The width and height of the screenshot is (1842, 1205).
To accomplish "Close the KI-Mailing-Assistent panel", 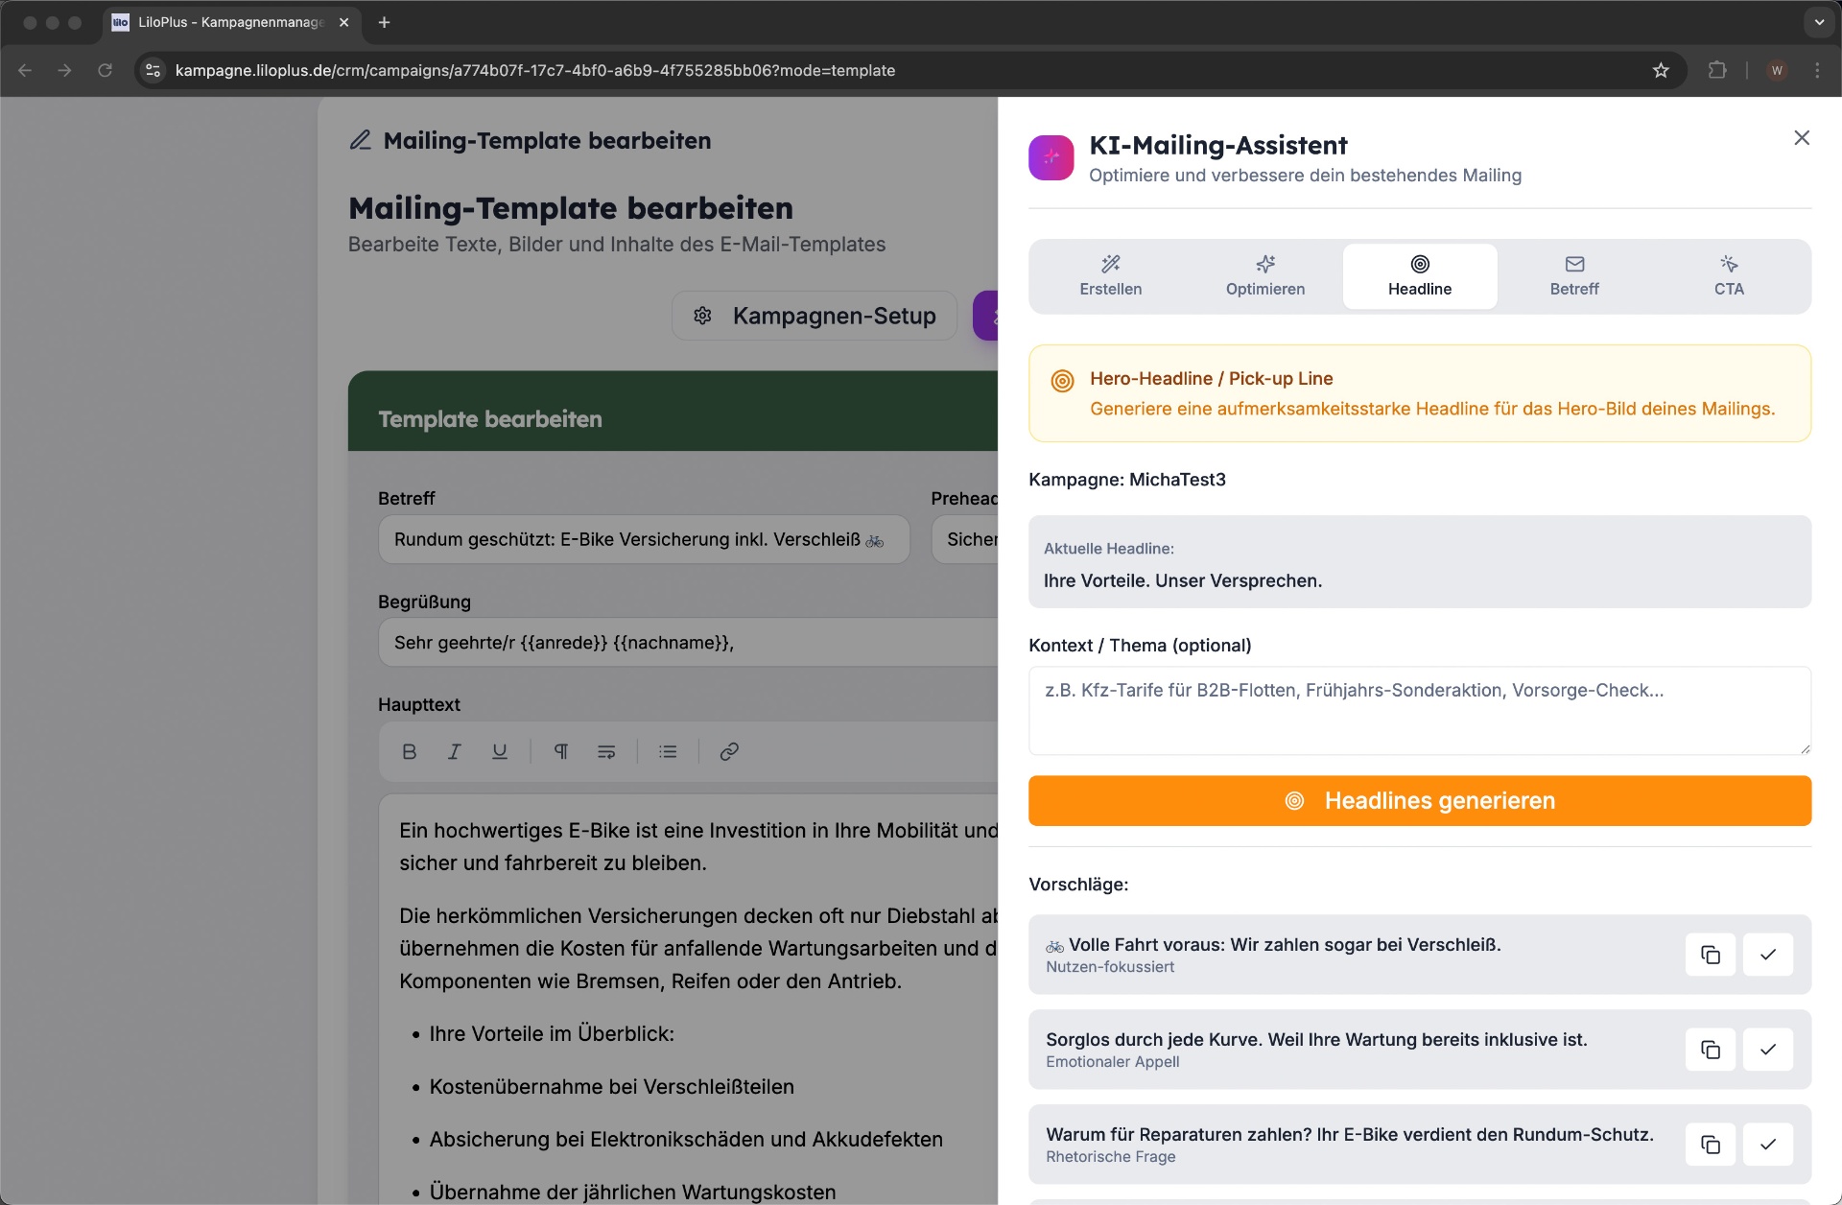I will click(x=1801, y=138).
